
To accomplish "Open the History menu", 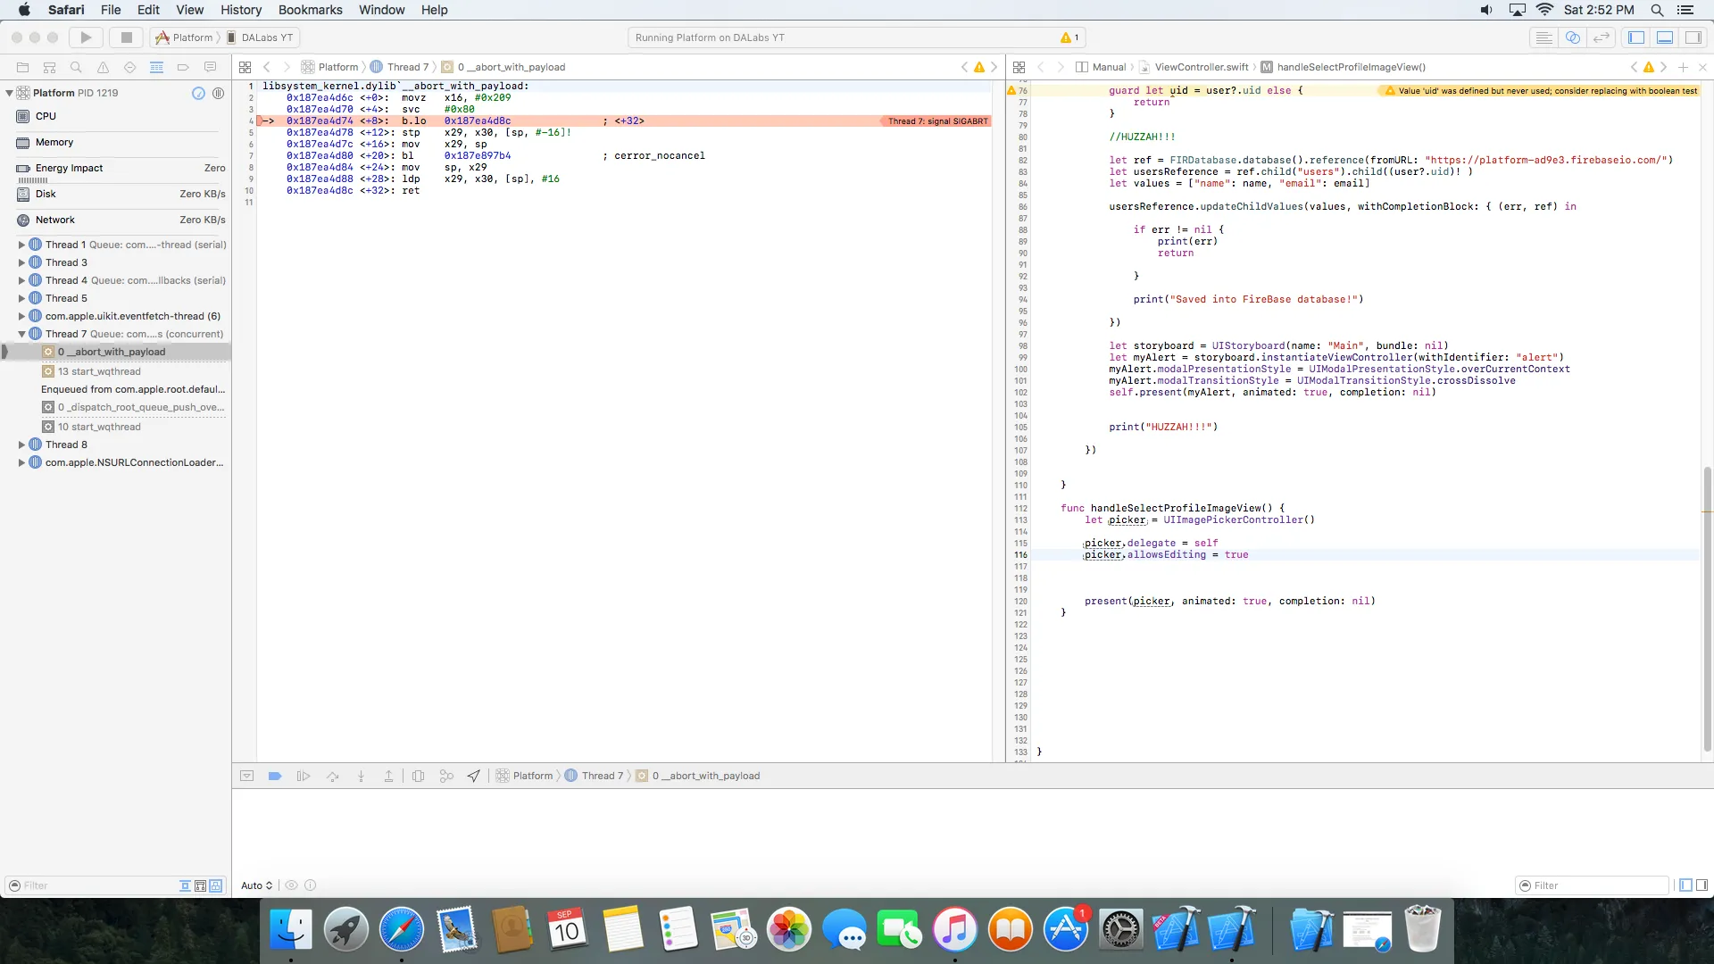I will 241,10.
